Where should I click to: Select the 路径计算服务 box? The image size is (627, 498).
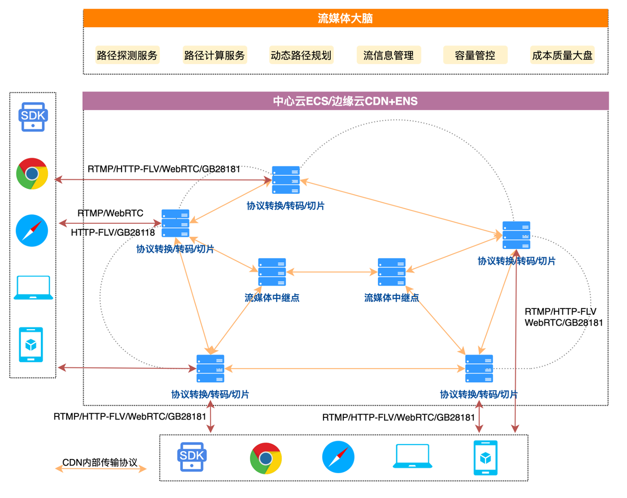click(214, 55)
